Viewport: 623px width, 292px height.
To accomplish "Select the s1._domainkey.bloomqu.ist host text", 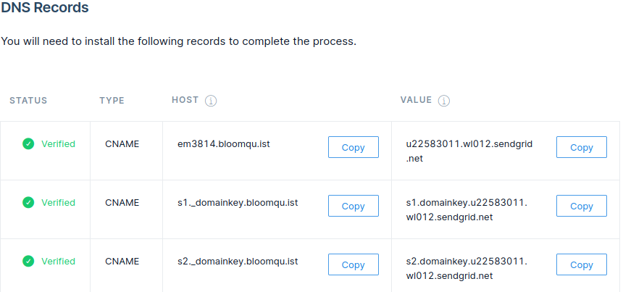I will pos(238,203).
